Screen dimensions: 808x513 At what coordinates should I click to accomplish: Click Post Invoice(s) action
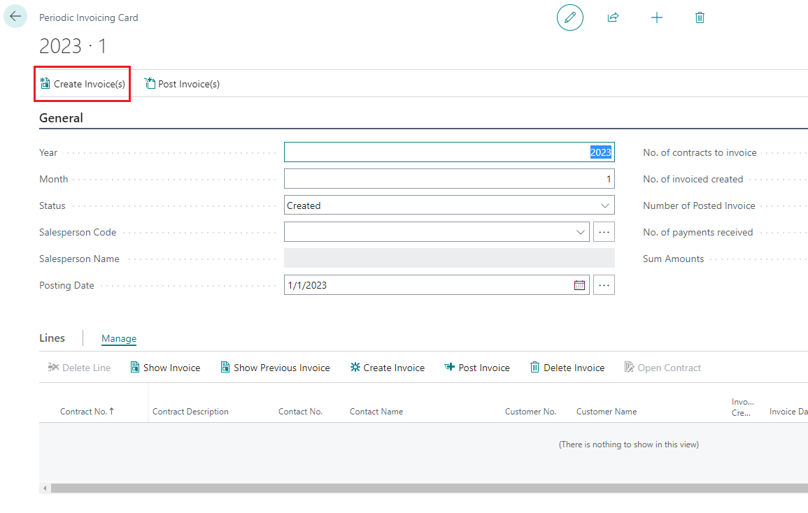(182, 84)
